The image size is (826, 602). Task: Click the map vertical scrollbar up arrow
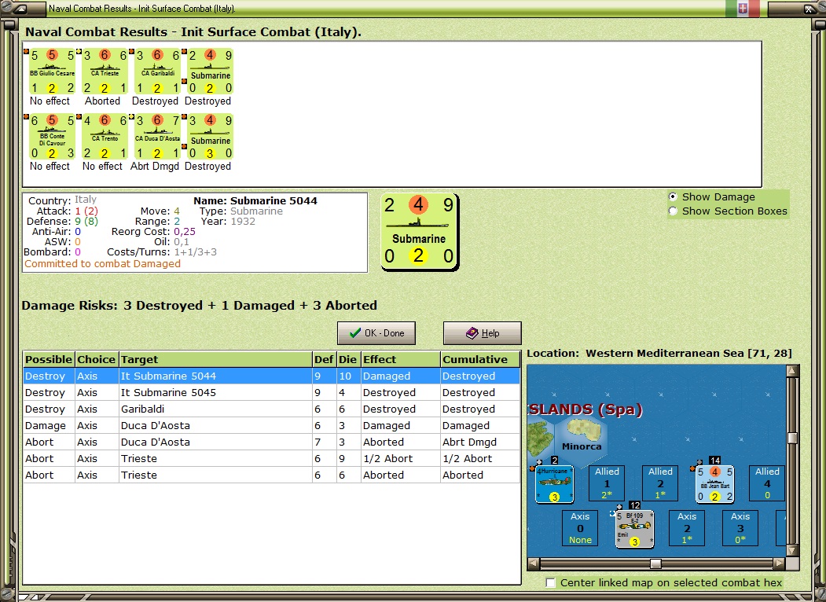point(792,371)
